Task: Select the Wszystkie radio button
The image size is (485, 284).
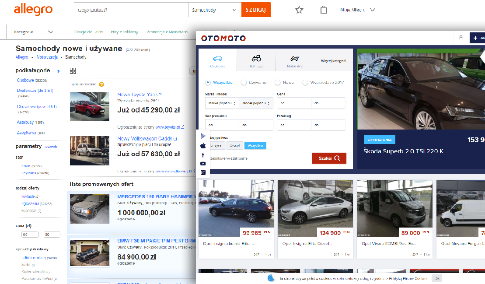Action: (x=208, y=82)
